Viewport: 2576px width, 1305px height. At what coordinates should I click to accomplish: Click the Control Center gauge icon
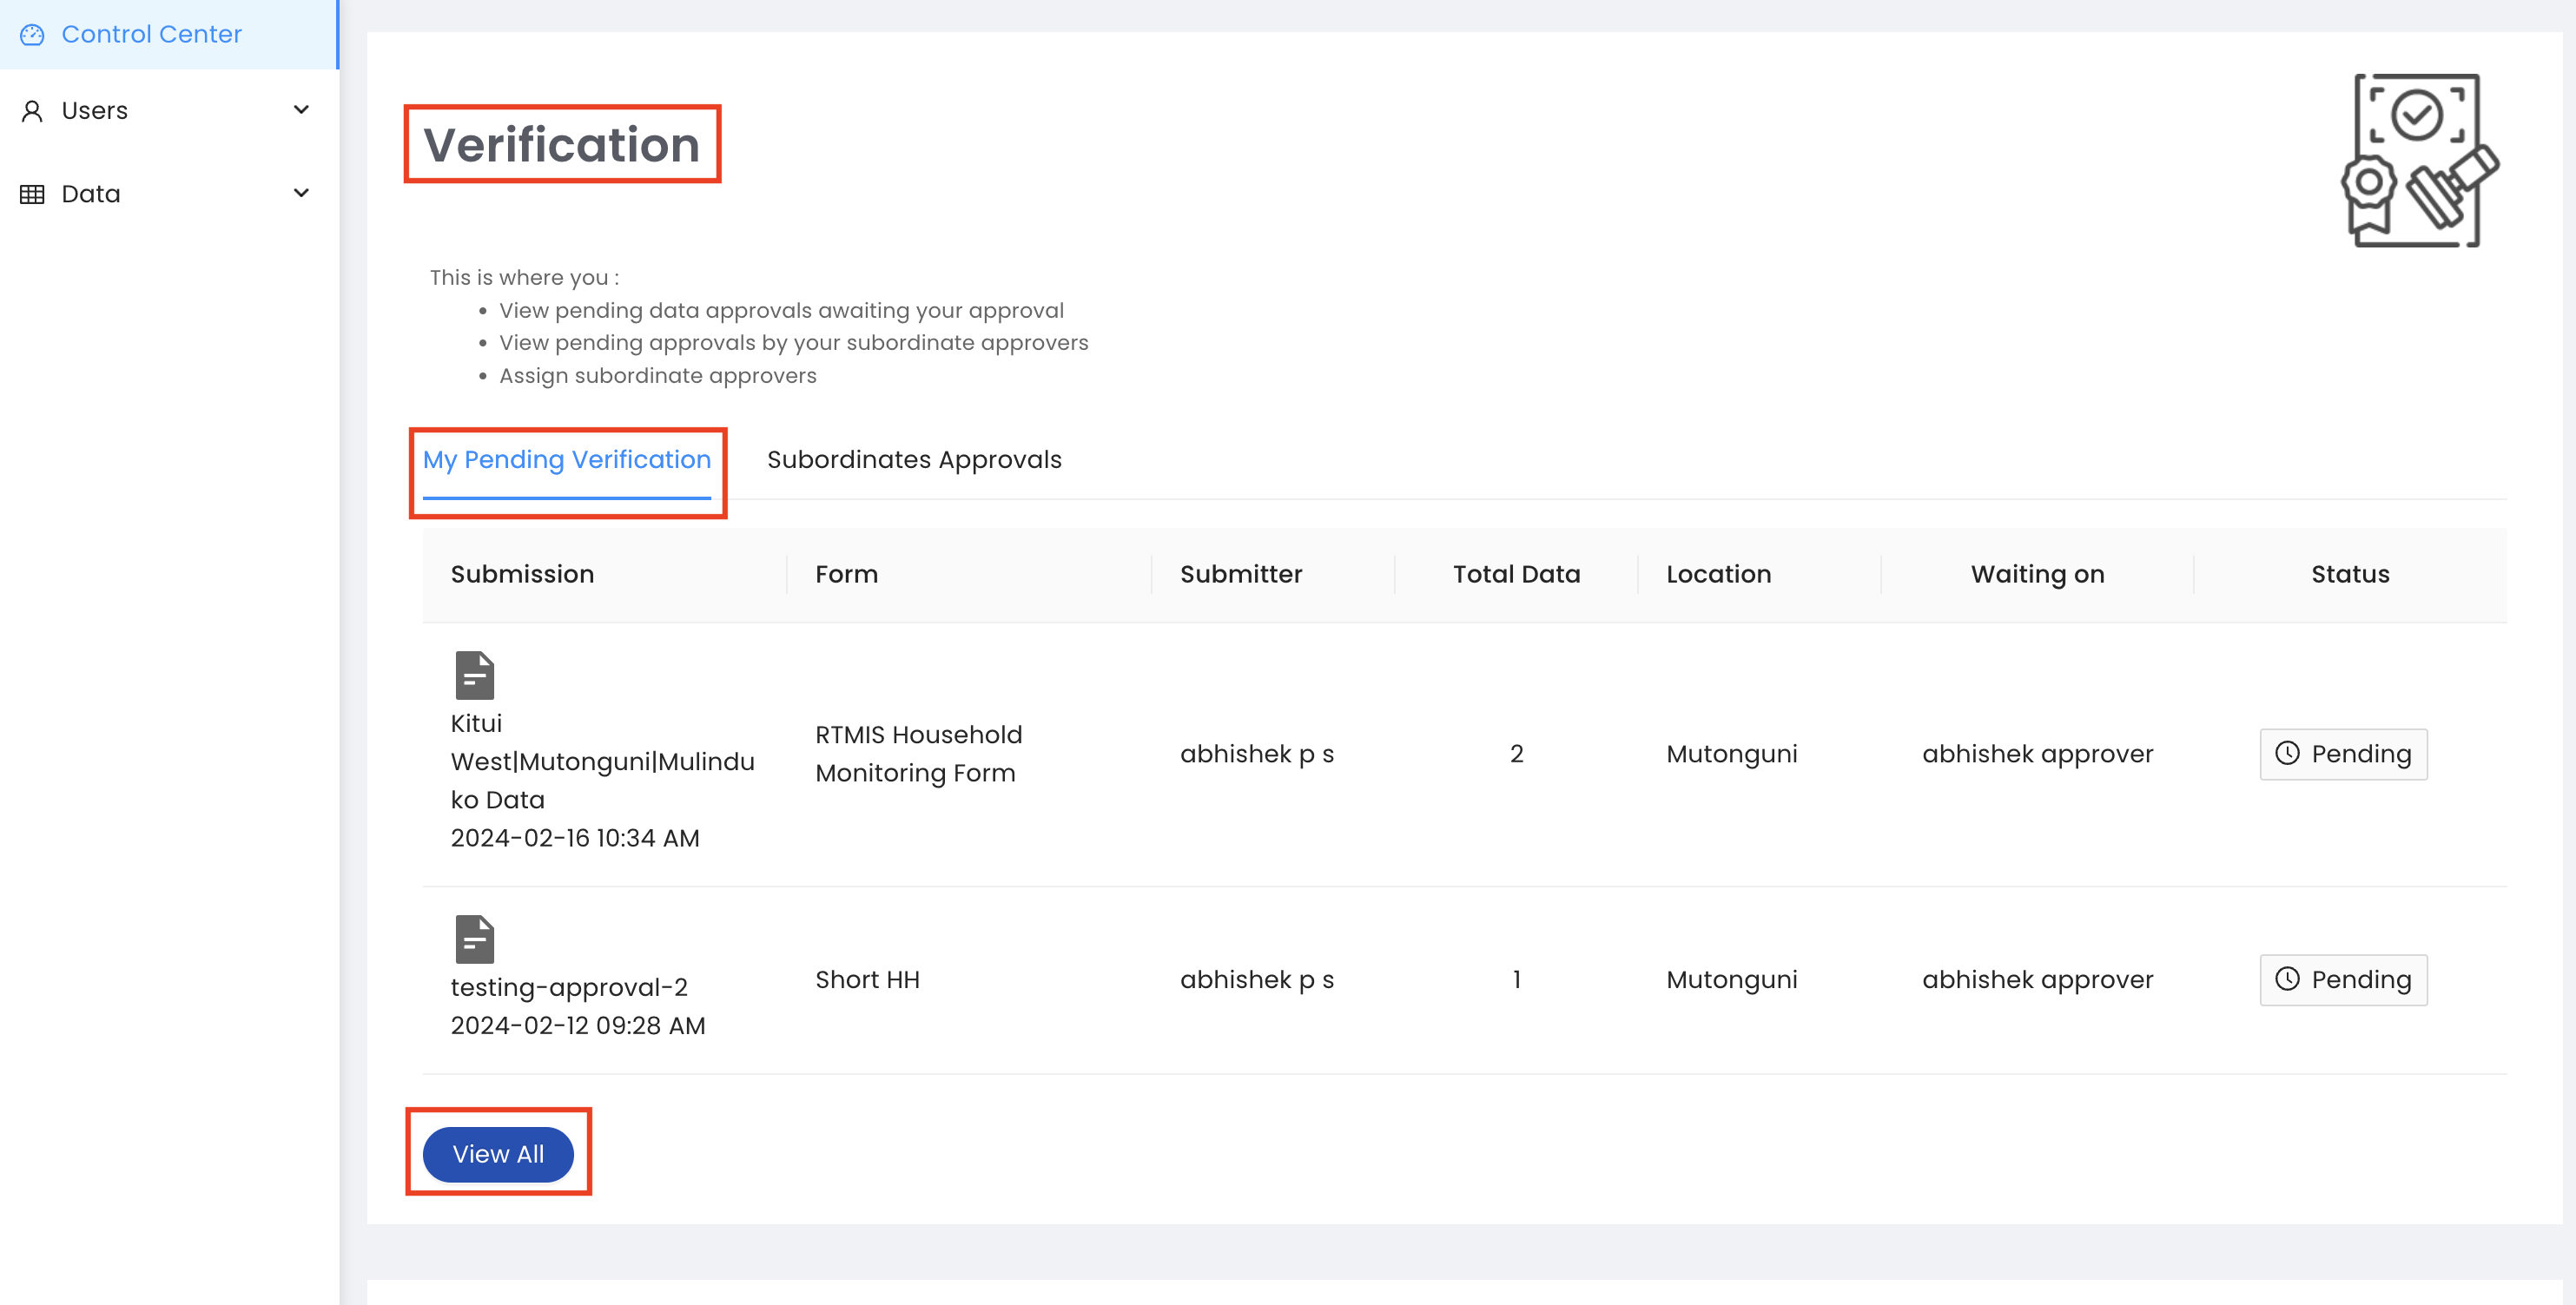pos(32,35)
